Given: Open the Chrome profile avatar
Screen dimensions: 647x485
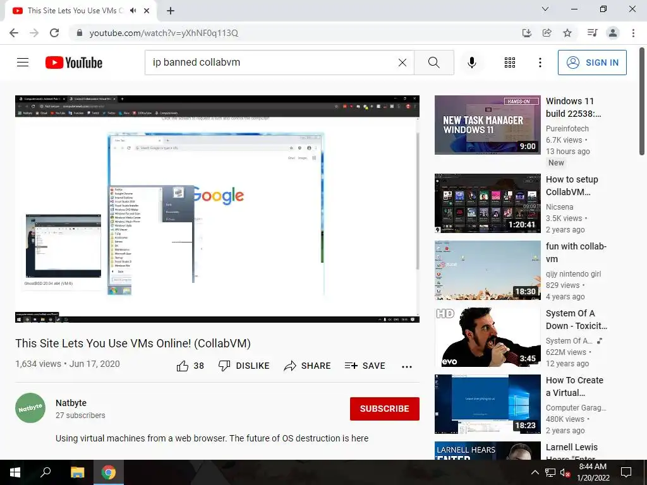Looking at the screenshot, I should click(613, 33).
